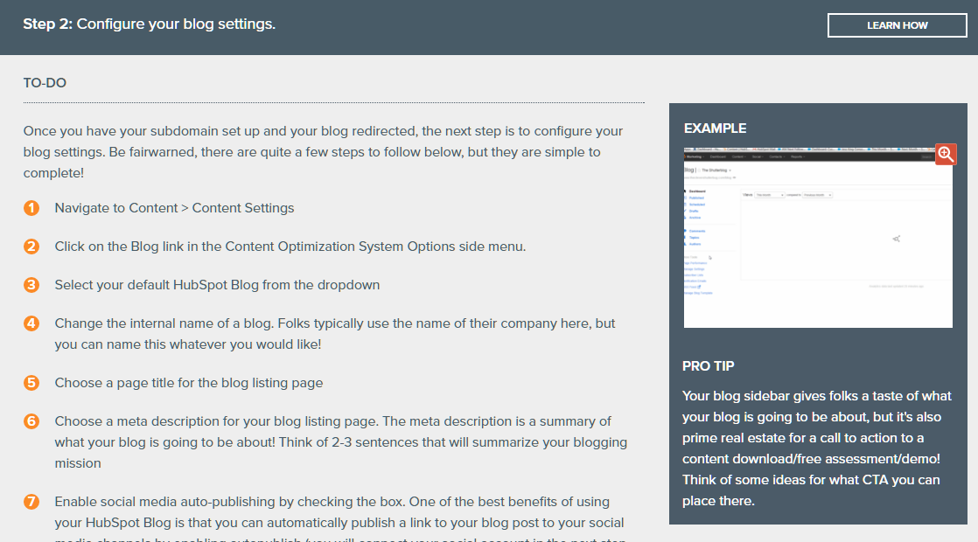
Task: Click the orange step 6 circle icon
Action: (31, 421)
